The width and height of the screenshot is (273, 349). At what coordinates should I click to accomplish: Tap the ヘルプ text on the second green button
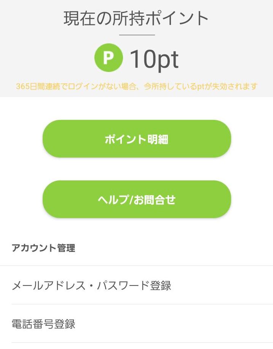[x=113, y=200]
